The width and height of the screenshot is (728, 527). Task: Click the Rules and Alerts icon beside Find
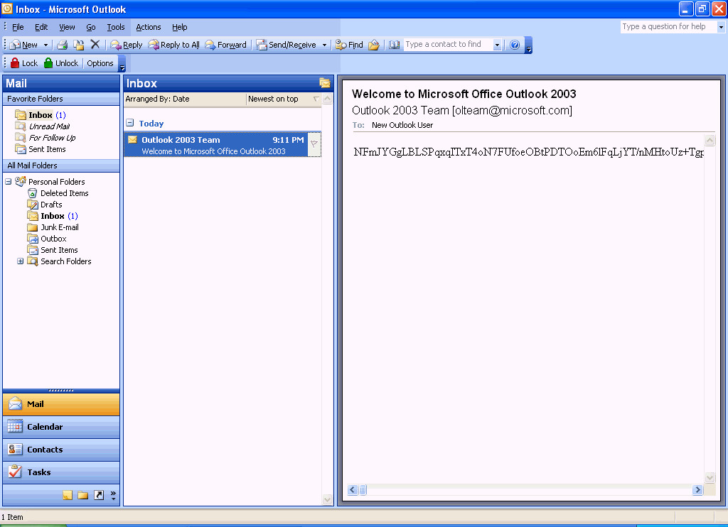(374, 45)
